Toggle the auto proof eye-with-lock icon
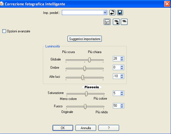The width and height of the screenshot is (171, 134). pos(116,22)
